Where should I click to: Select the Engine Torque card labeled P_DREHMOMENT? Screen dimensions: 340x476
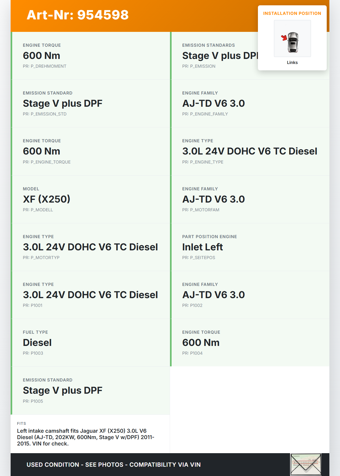91,56
